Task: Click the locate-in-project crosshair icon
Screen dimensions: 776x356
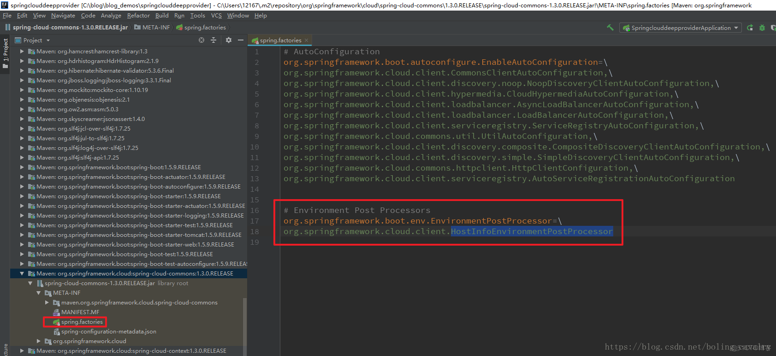Action: click(201, 40)
